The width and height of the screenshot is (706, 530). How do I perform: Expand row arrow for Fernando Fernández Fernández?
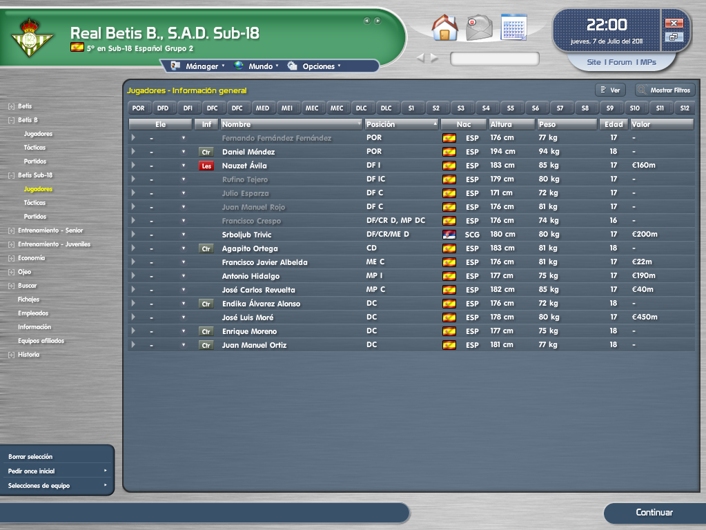(x=133, y=138)
